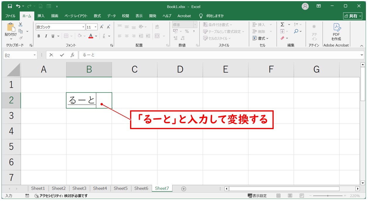Viewport: 368px width, 201px height.
Task: Toggle underline formatting with the U button
Action: click(x=53, y=36)
